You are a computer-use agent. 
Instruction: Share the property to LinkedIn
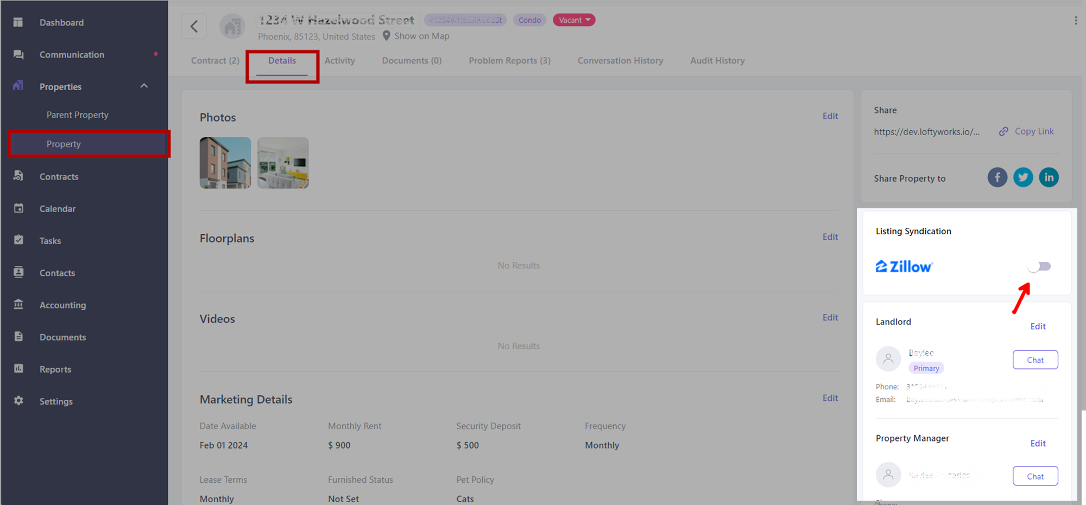click(1049, 177)
